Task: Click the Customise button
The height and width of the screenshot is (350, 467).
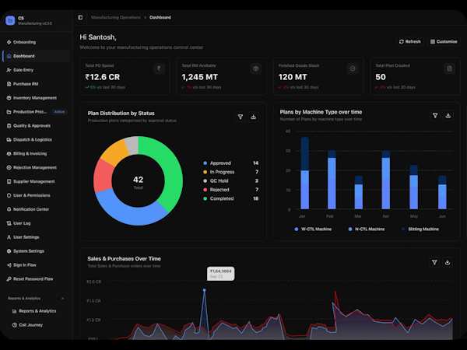Action: coord(444,42)
